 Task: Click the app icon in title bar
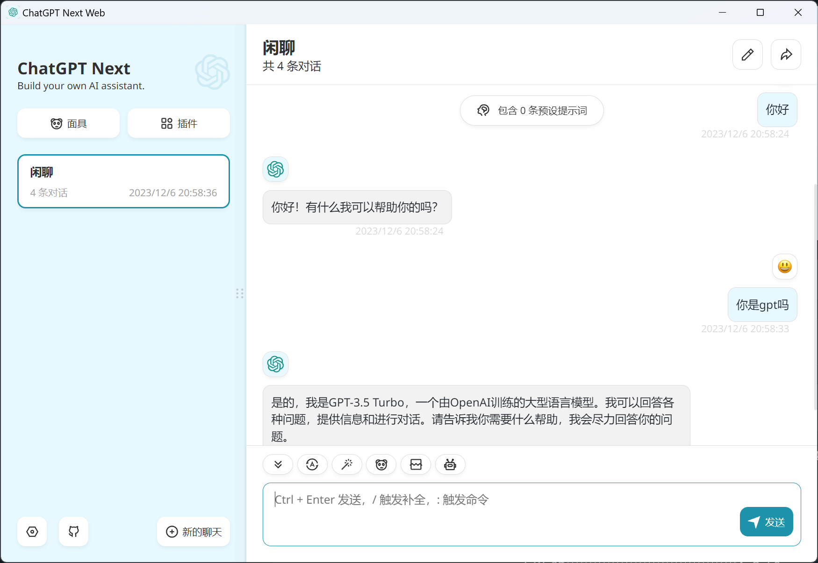[x=13, y=13]
